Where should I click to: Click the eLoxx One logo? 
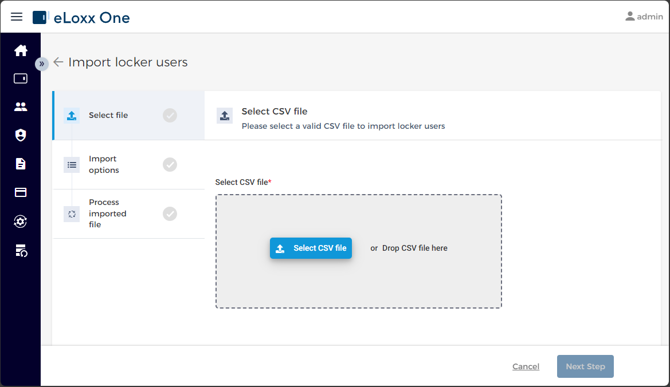[x=81, y=18]
